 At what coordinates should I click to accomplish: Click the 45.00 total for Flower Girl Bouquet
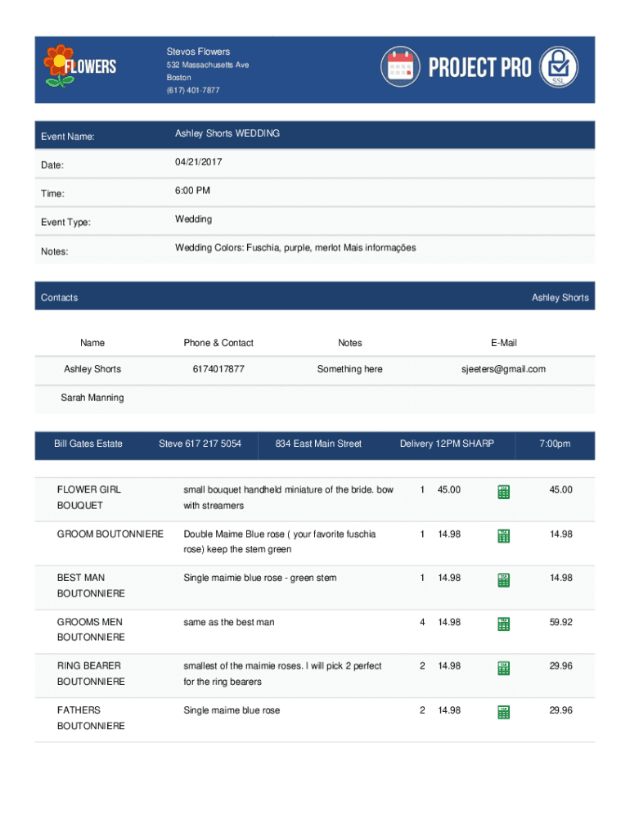click(560, 489)
